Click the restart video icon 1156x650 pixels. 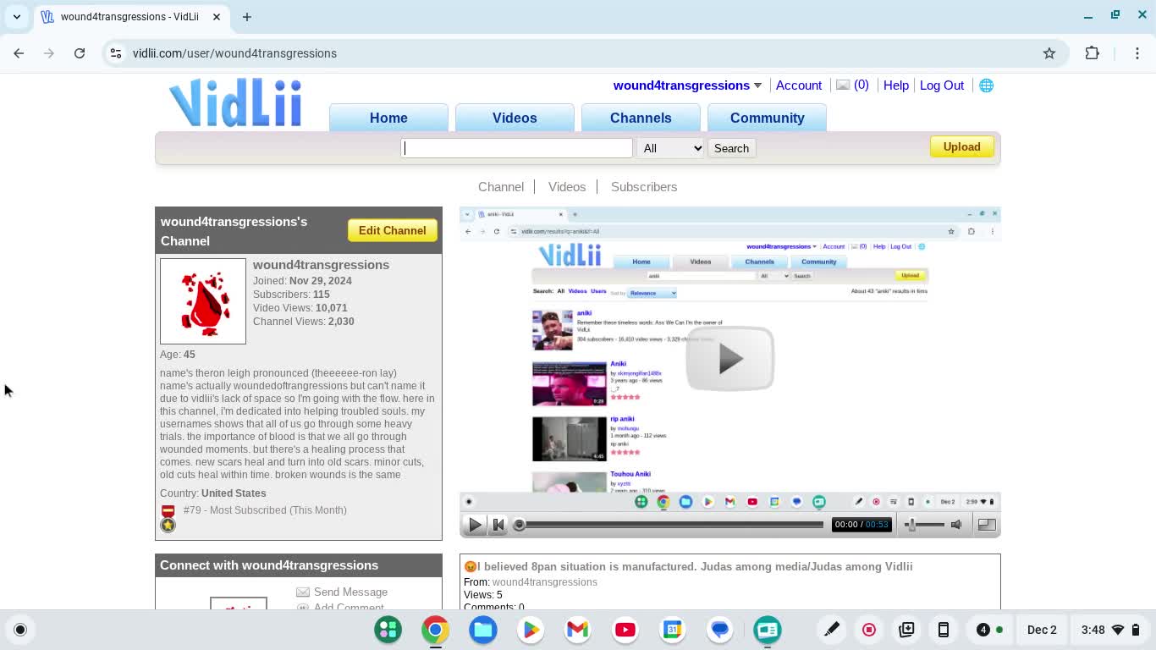(x=498, y=525)
